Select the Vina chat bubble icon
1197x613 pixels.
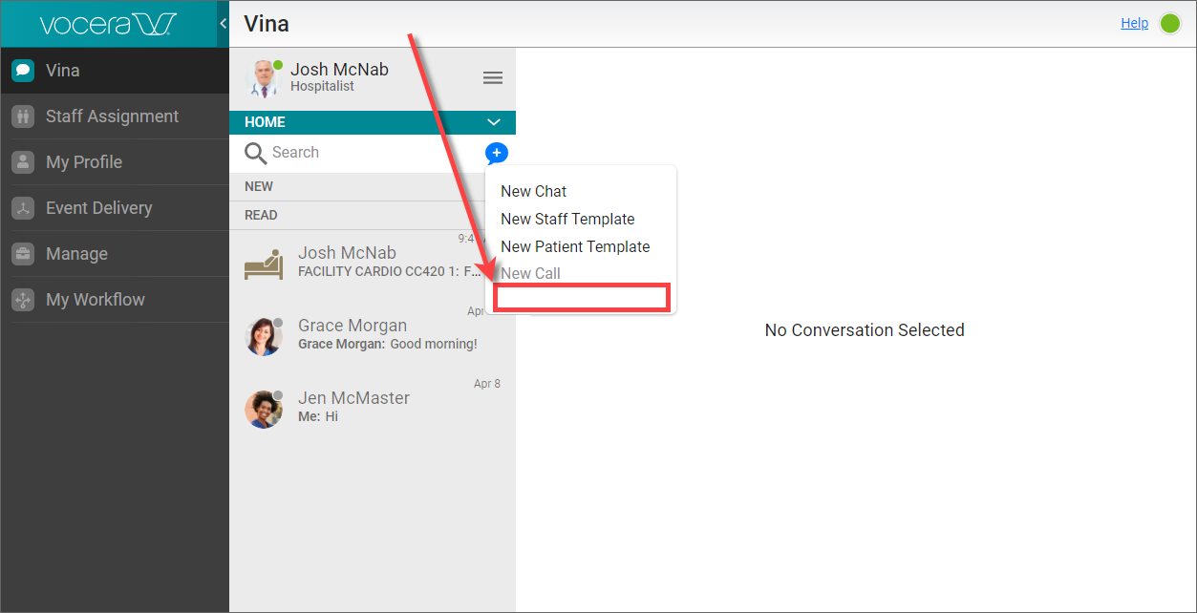[22, 70]
